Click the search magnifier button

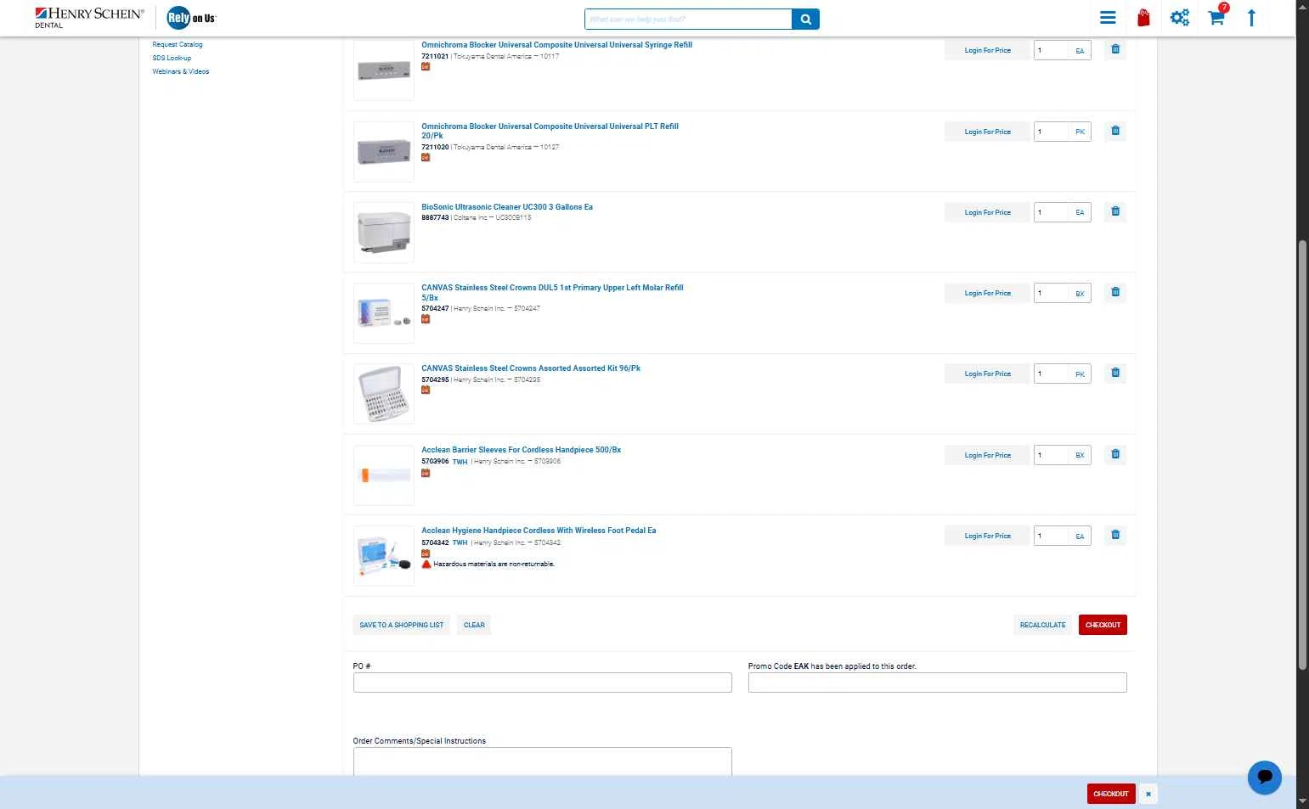point(805,19)
